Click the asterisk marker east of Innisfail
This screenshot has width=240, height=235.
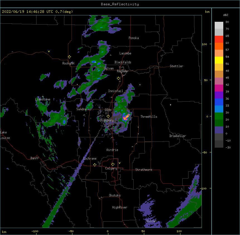(140, 85)
